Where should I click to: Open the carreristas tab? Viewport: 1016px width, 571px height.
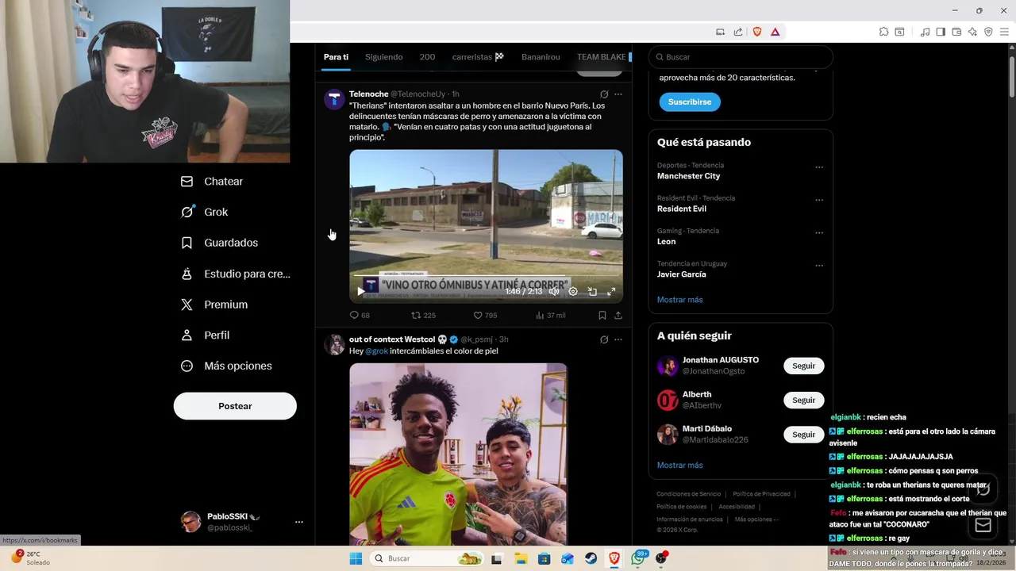click(x=478, y=57)
